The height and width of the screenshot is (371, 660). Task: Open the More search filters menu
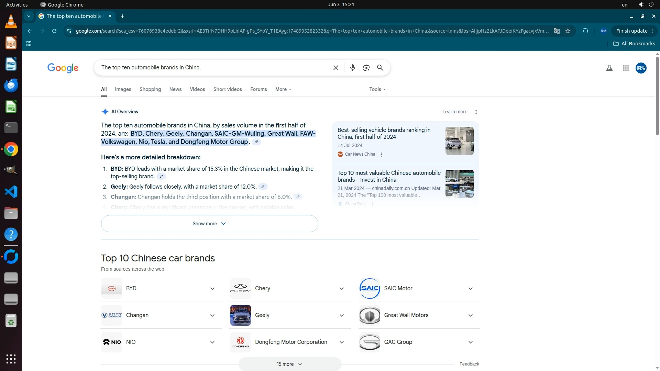(x=283, y=89)
